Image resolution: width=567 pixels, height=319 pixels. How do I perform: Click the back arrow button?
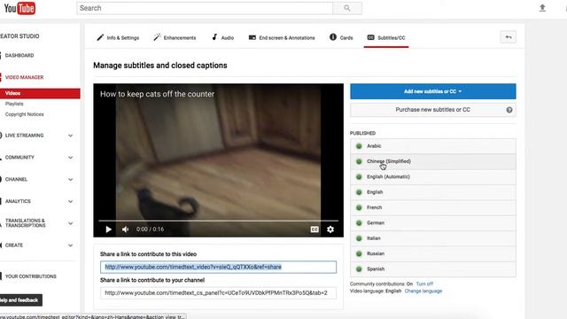click(x=508, y=37)
